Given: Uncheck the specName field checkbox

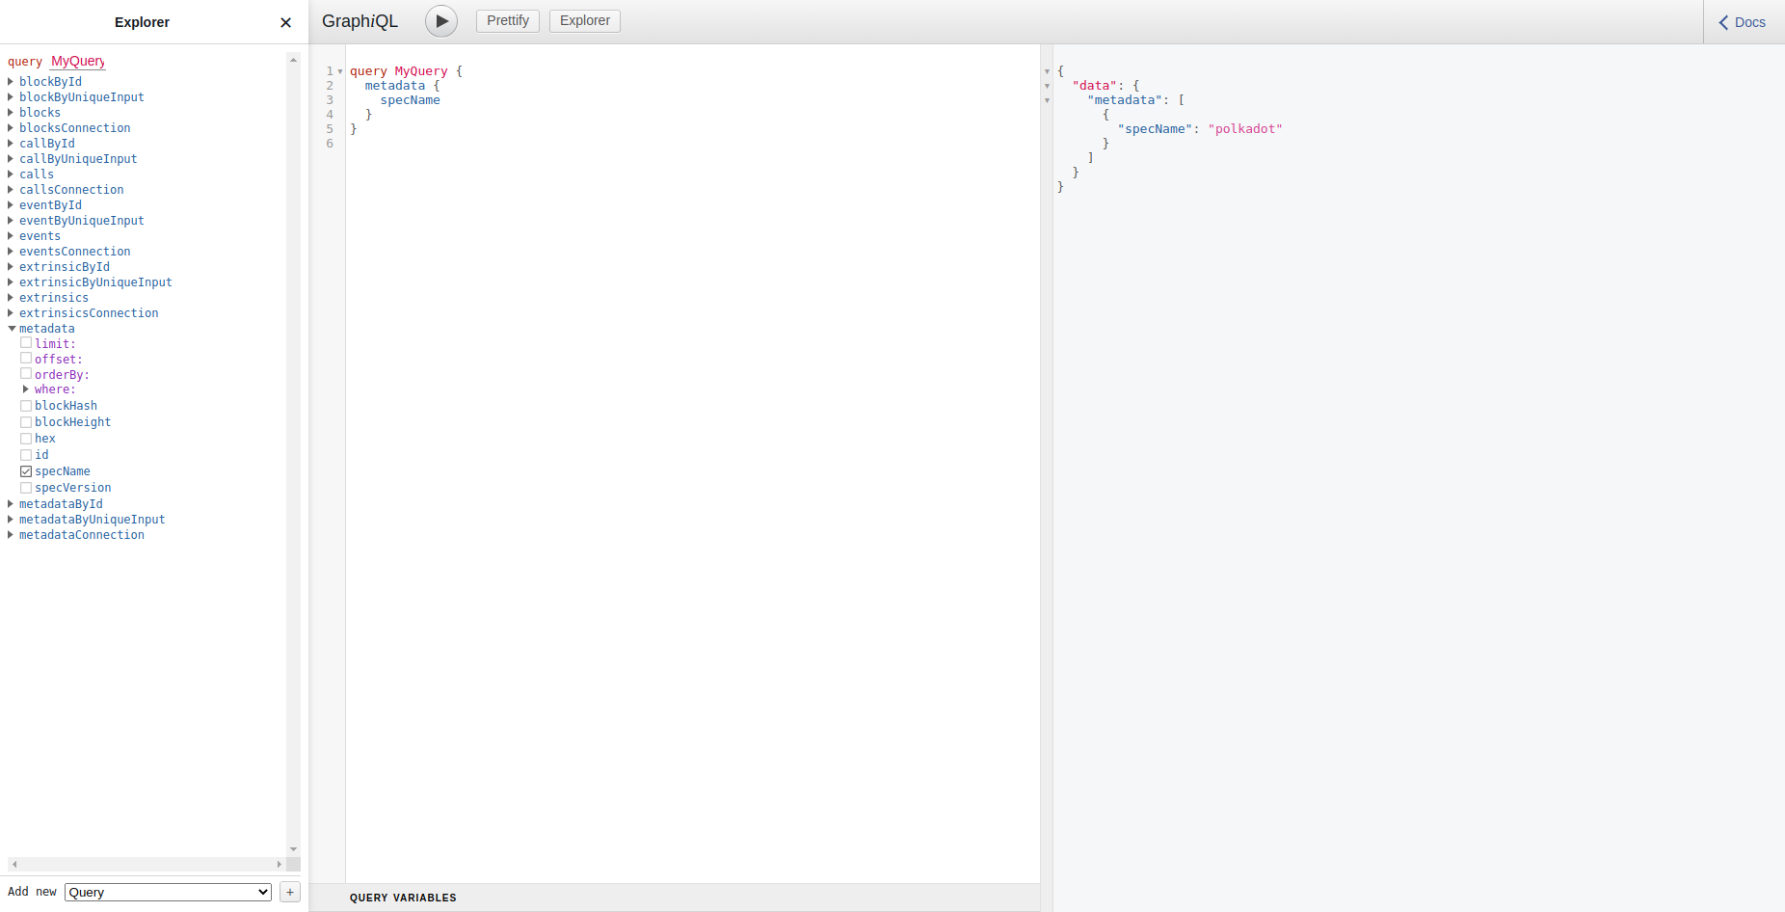Looking at the screenshot, I should pos(26,471).
